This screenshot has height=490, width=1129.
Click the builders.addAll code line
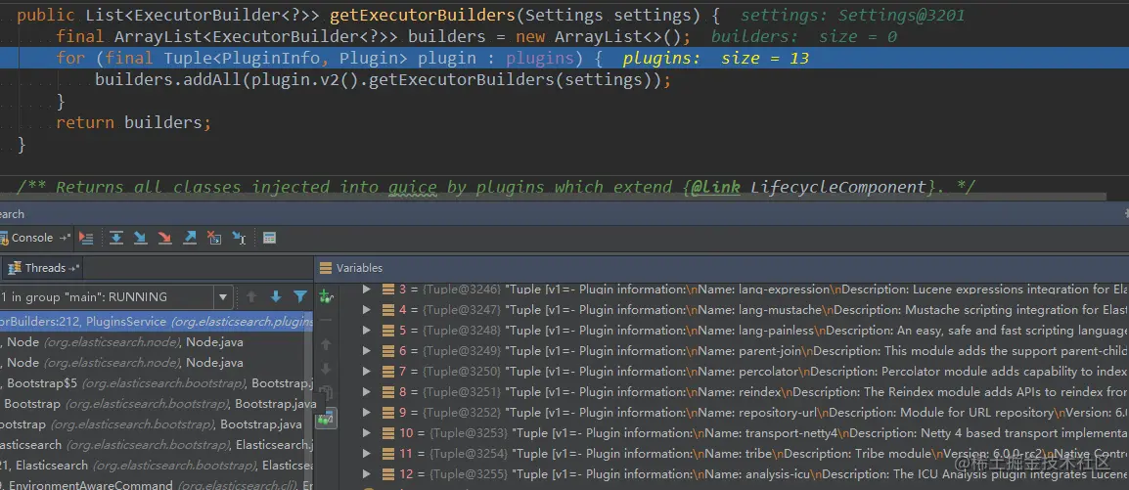click(x=384, y=80)
